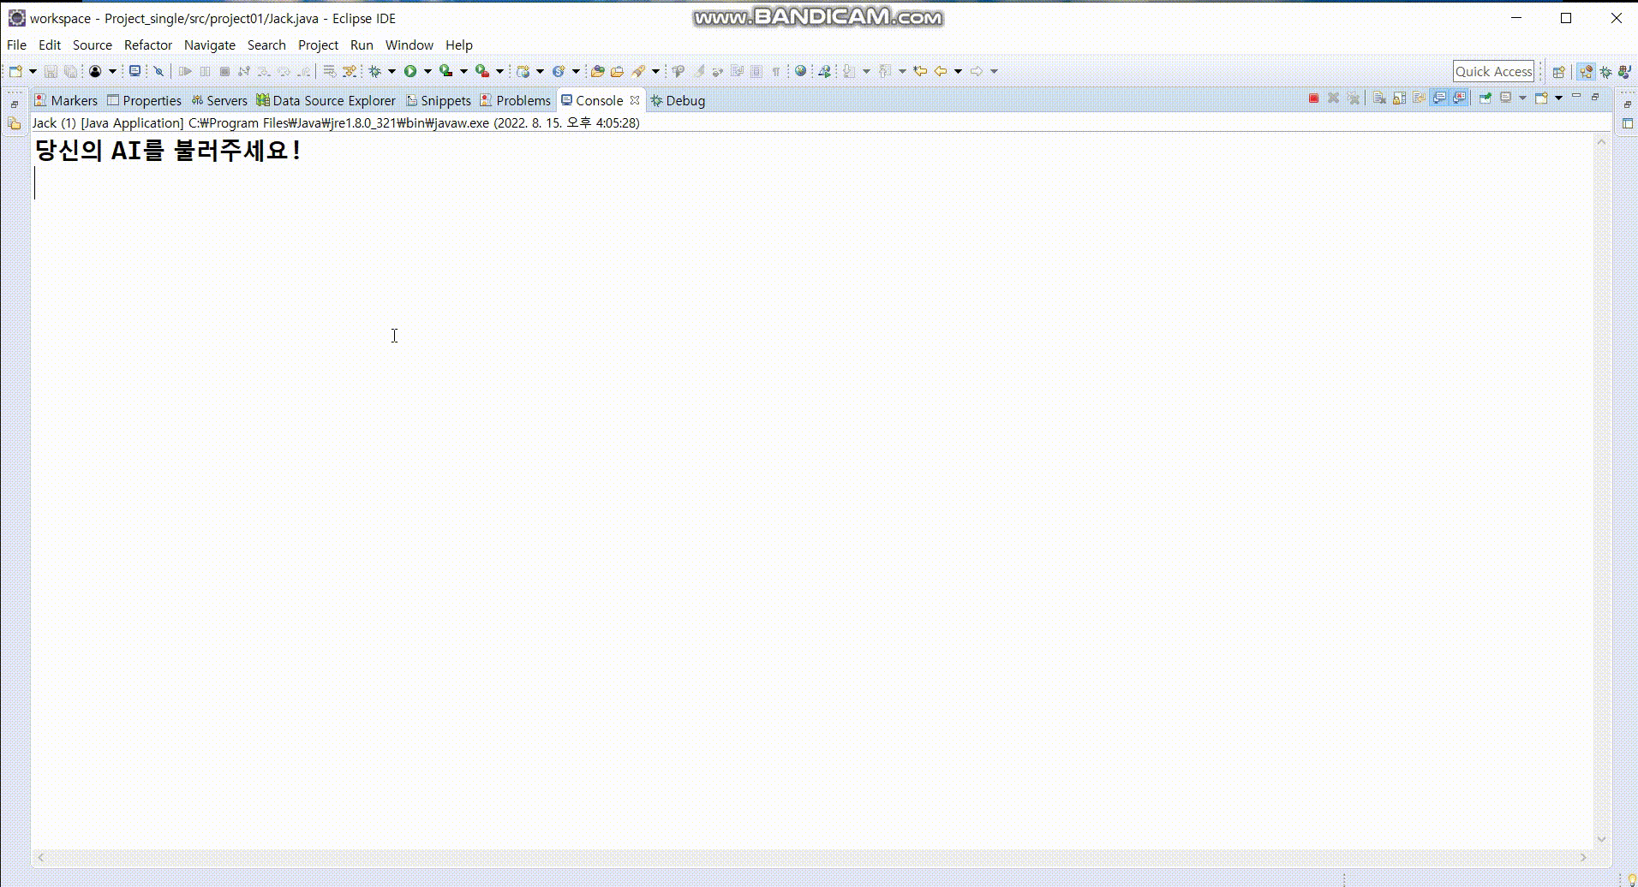Toggle the Pin Console icon
Screen dimensions: 1638x887
1486,98
